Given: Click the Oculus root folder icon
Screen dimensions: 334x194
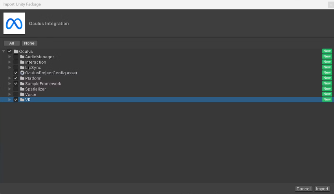Looking at the screenshot, I should coord(16,52).
